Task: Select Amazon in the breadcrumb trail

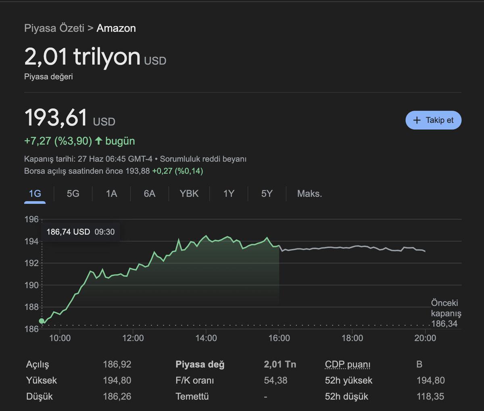Action: pos(116,28)
